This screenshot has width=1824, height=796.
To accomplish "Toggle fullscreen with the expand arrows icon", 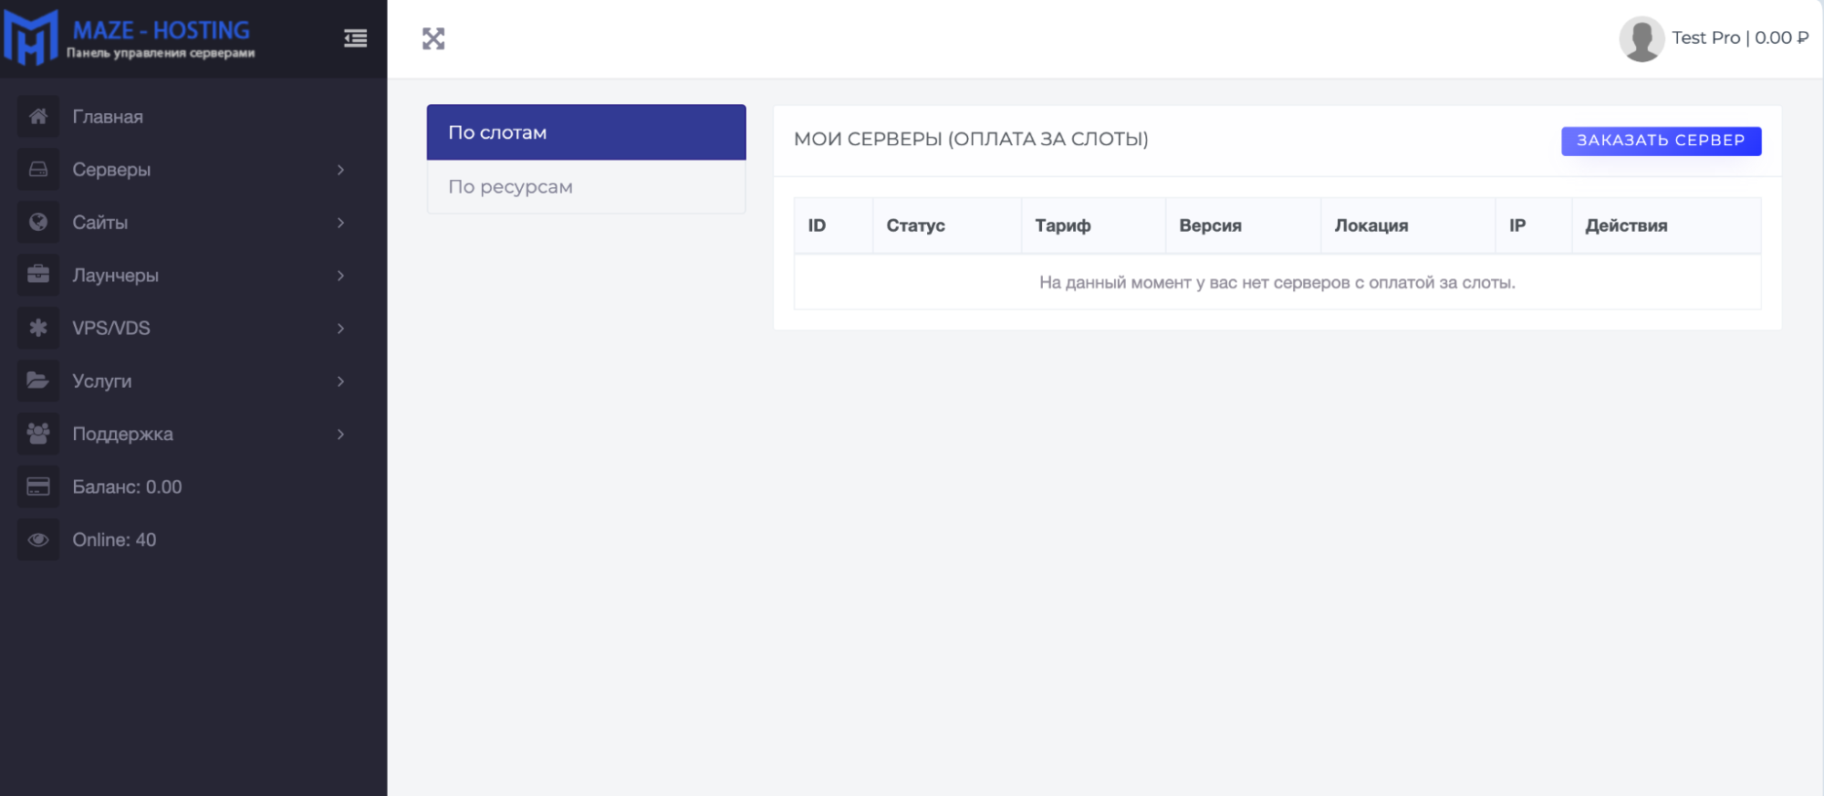I will [433, 38].
